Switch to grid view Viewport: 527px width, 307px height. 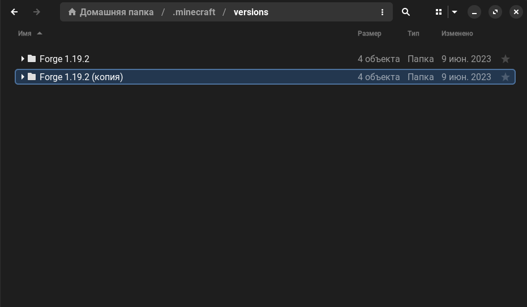(439, 12)
